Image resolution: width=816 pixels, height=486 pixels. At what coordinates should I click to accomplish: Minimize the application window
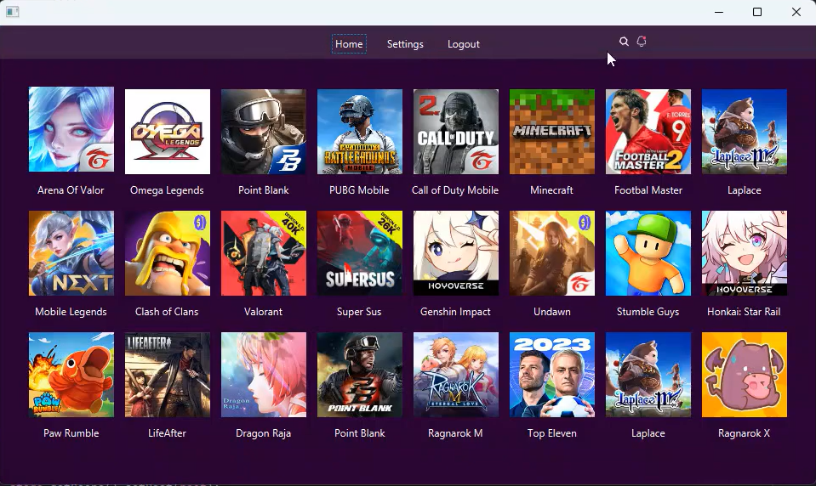[x=719, y=12]
